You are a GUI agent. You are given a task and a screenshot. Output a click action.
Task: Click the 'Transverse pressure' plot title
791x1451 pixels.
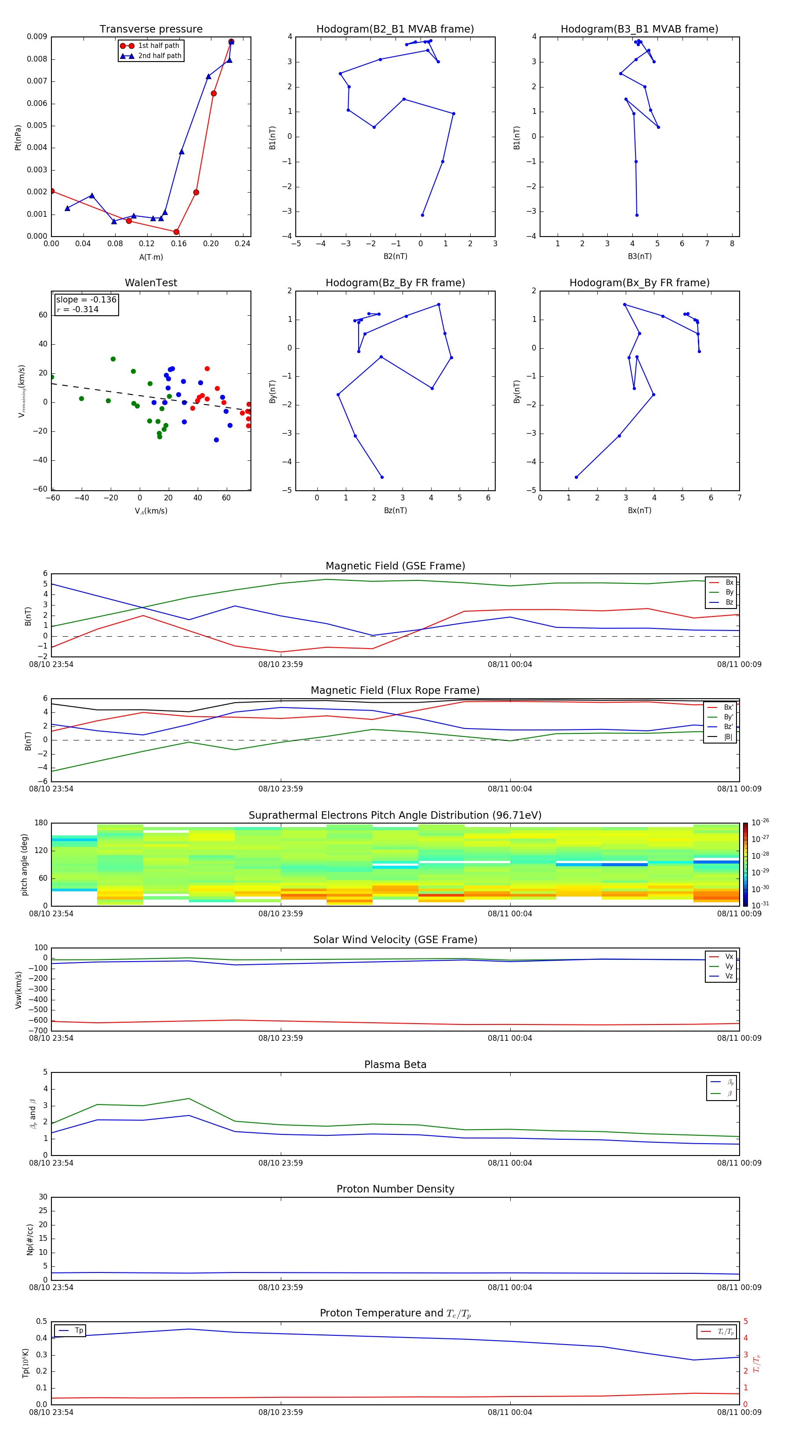151,29
